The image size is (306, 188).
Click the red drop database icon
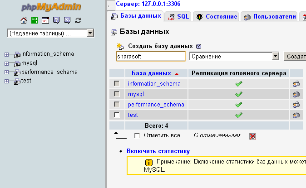(252, 136)
